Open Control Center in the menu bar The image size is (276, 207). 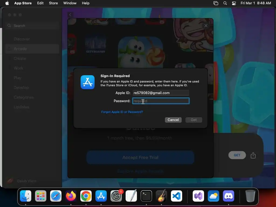tap(234, 3)
